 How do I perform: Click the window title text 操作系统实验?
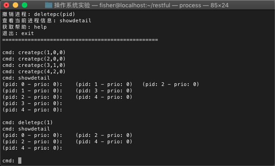(x=72, y=5)
